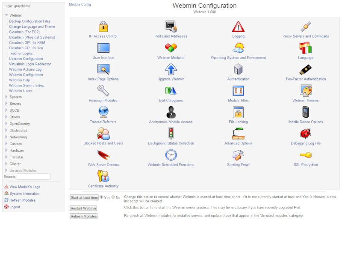Expand the Obsfucated category
The width and height of the screenshot is (342, 274).
pyautogui.click(x=6, y=130)
